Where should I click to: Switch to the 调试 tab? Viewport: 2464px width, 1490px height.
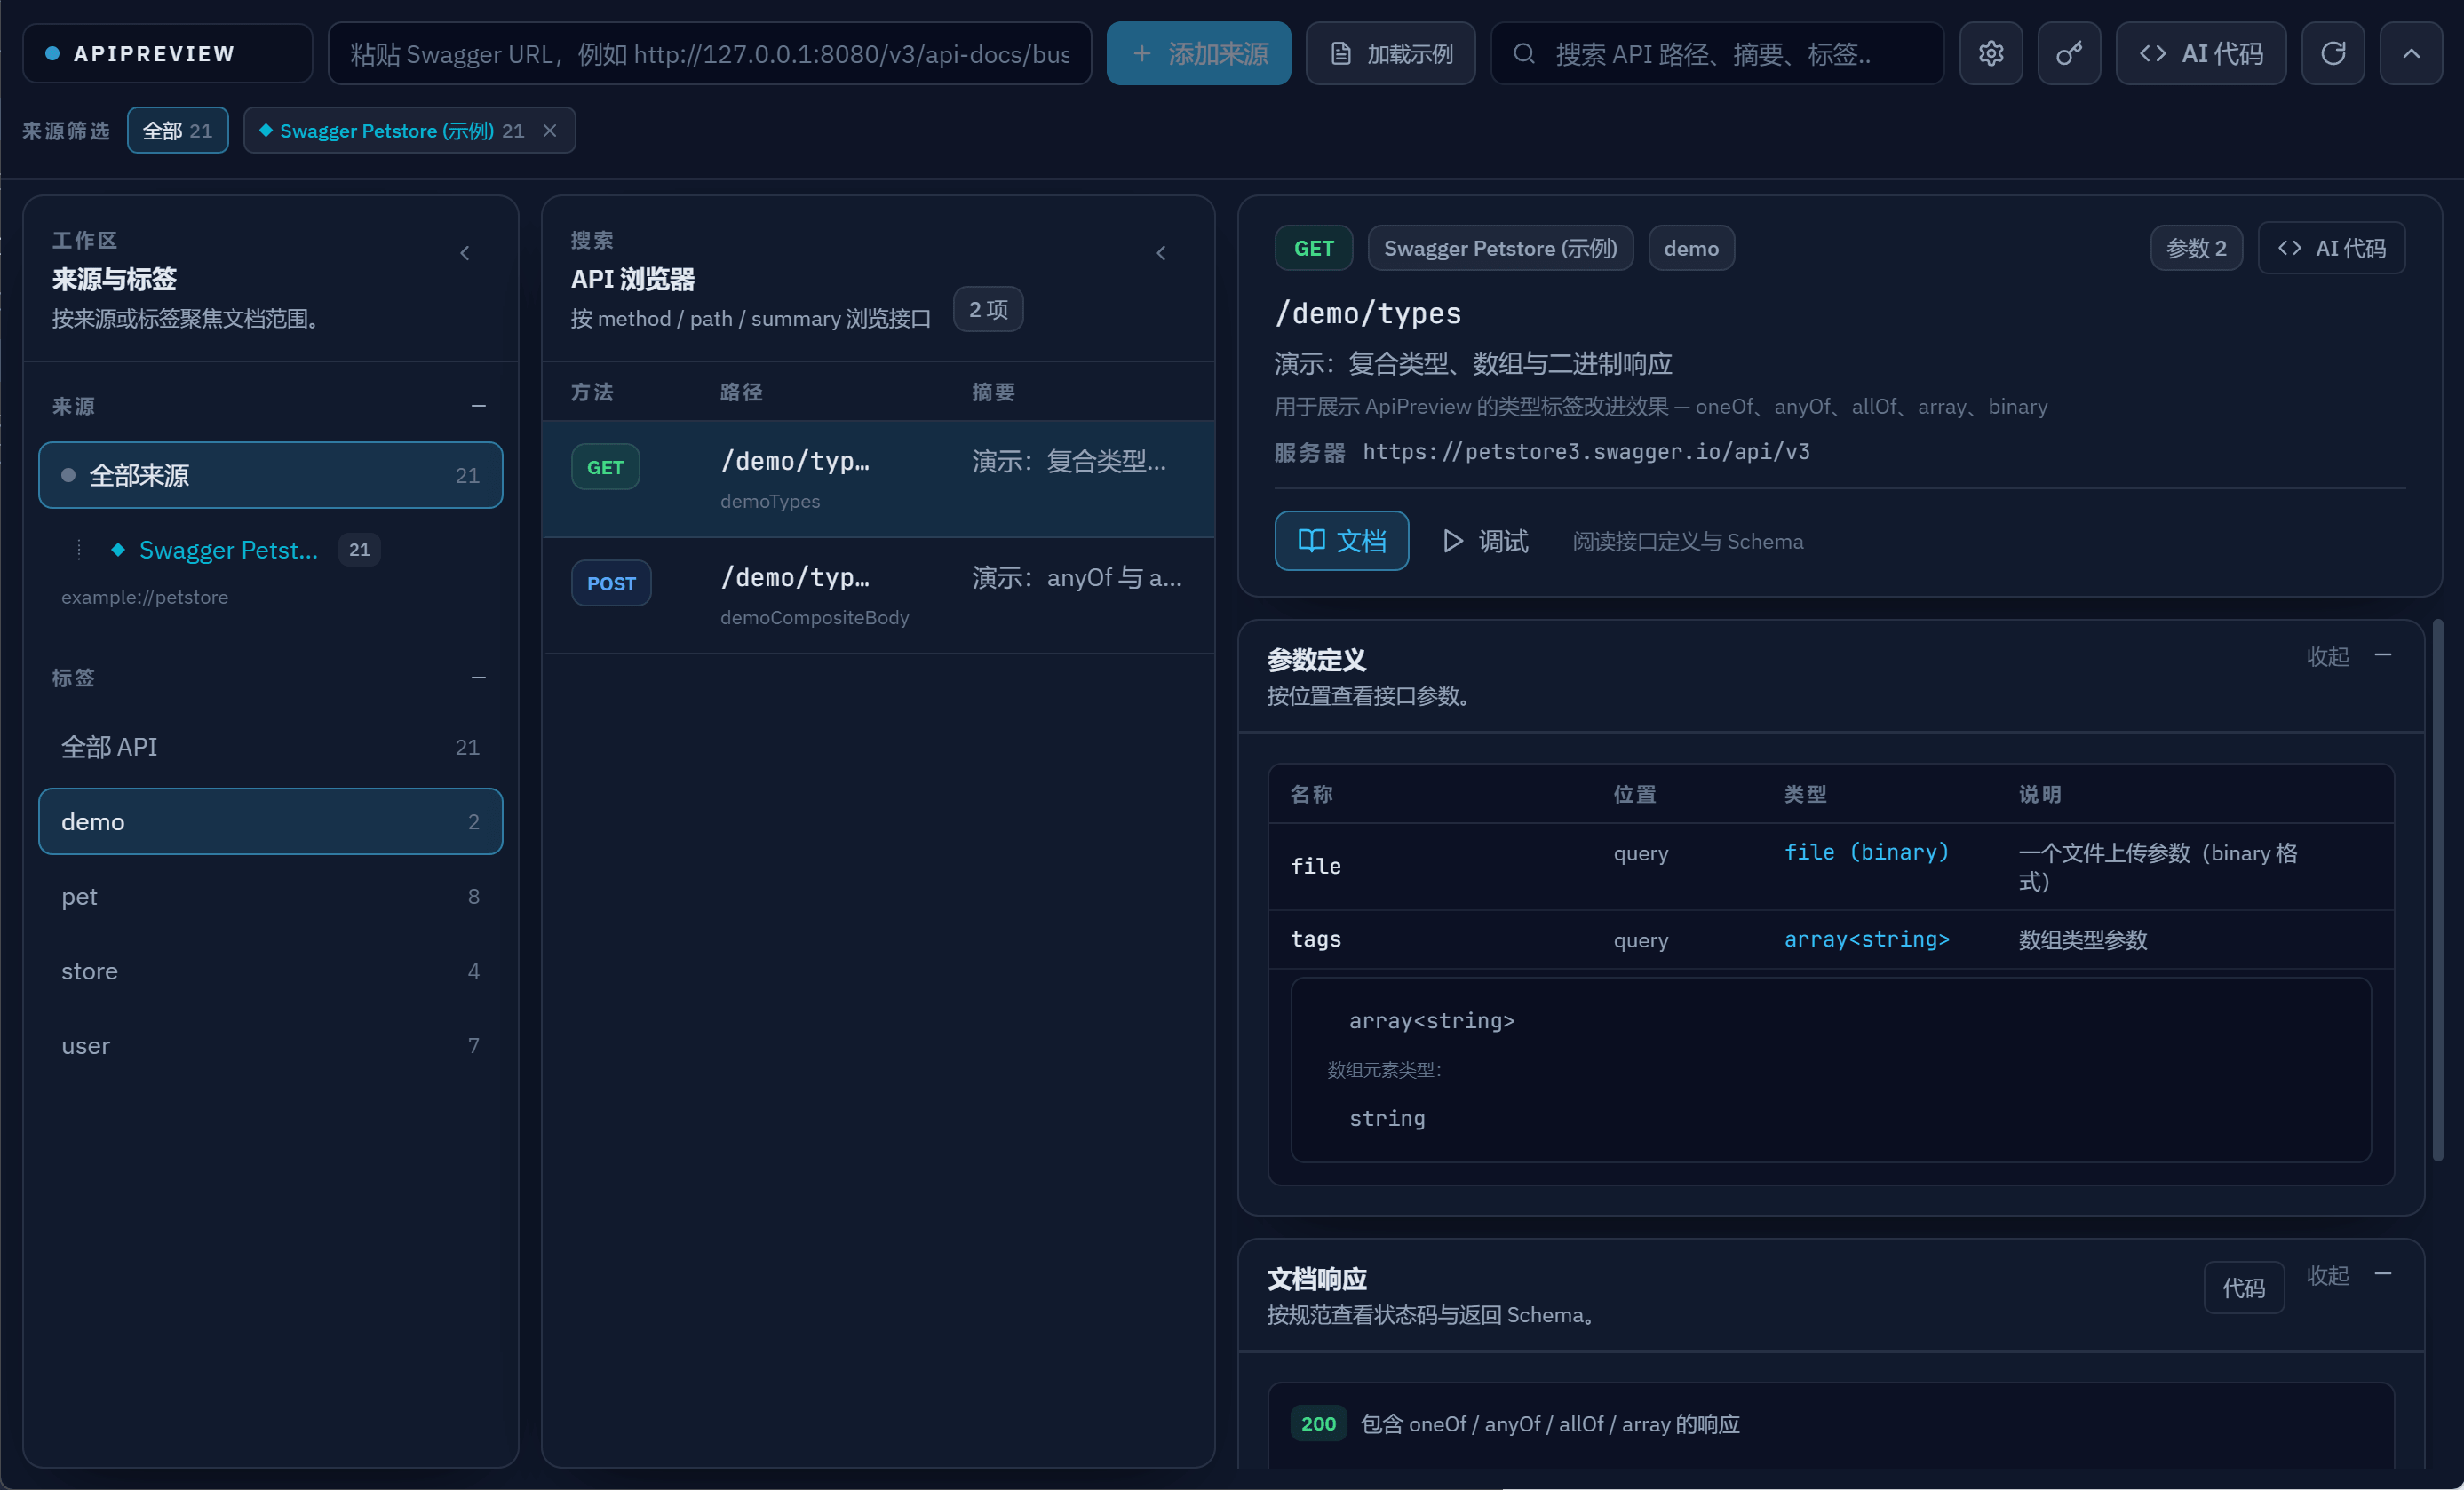pyautogui.click(x=1486, y=541)
